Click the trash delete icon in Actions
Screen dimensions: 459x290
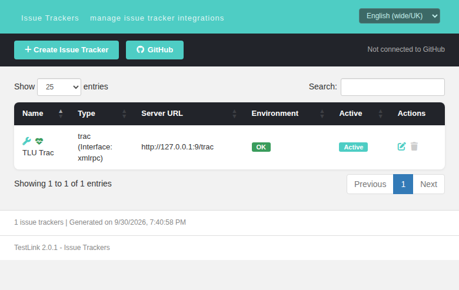(x=414, y=146)
